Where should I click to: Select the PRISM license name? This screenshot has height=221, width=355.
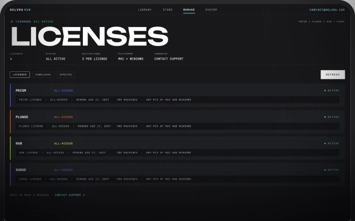21,91
